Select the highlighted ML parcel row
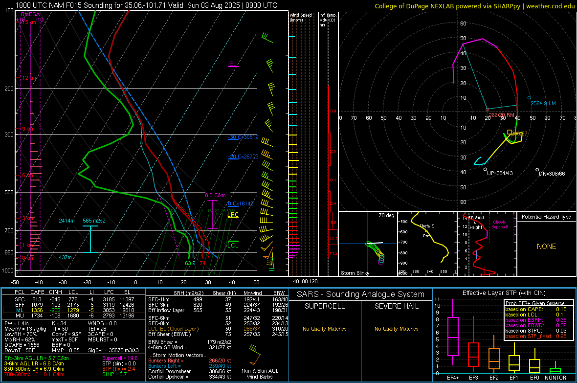The height and width of the screenshot is (383, 577). (74, 310)
